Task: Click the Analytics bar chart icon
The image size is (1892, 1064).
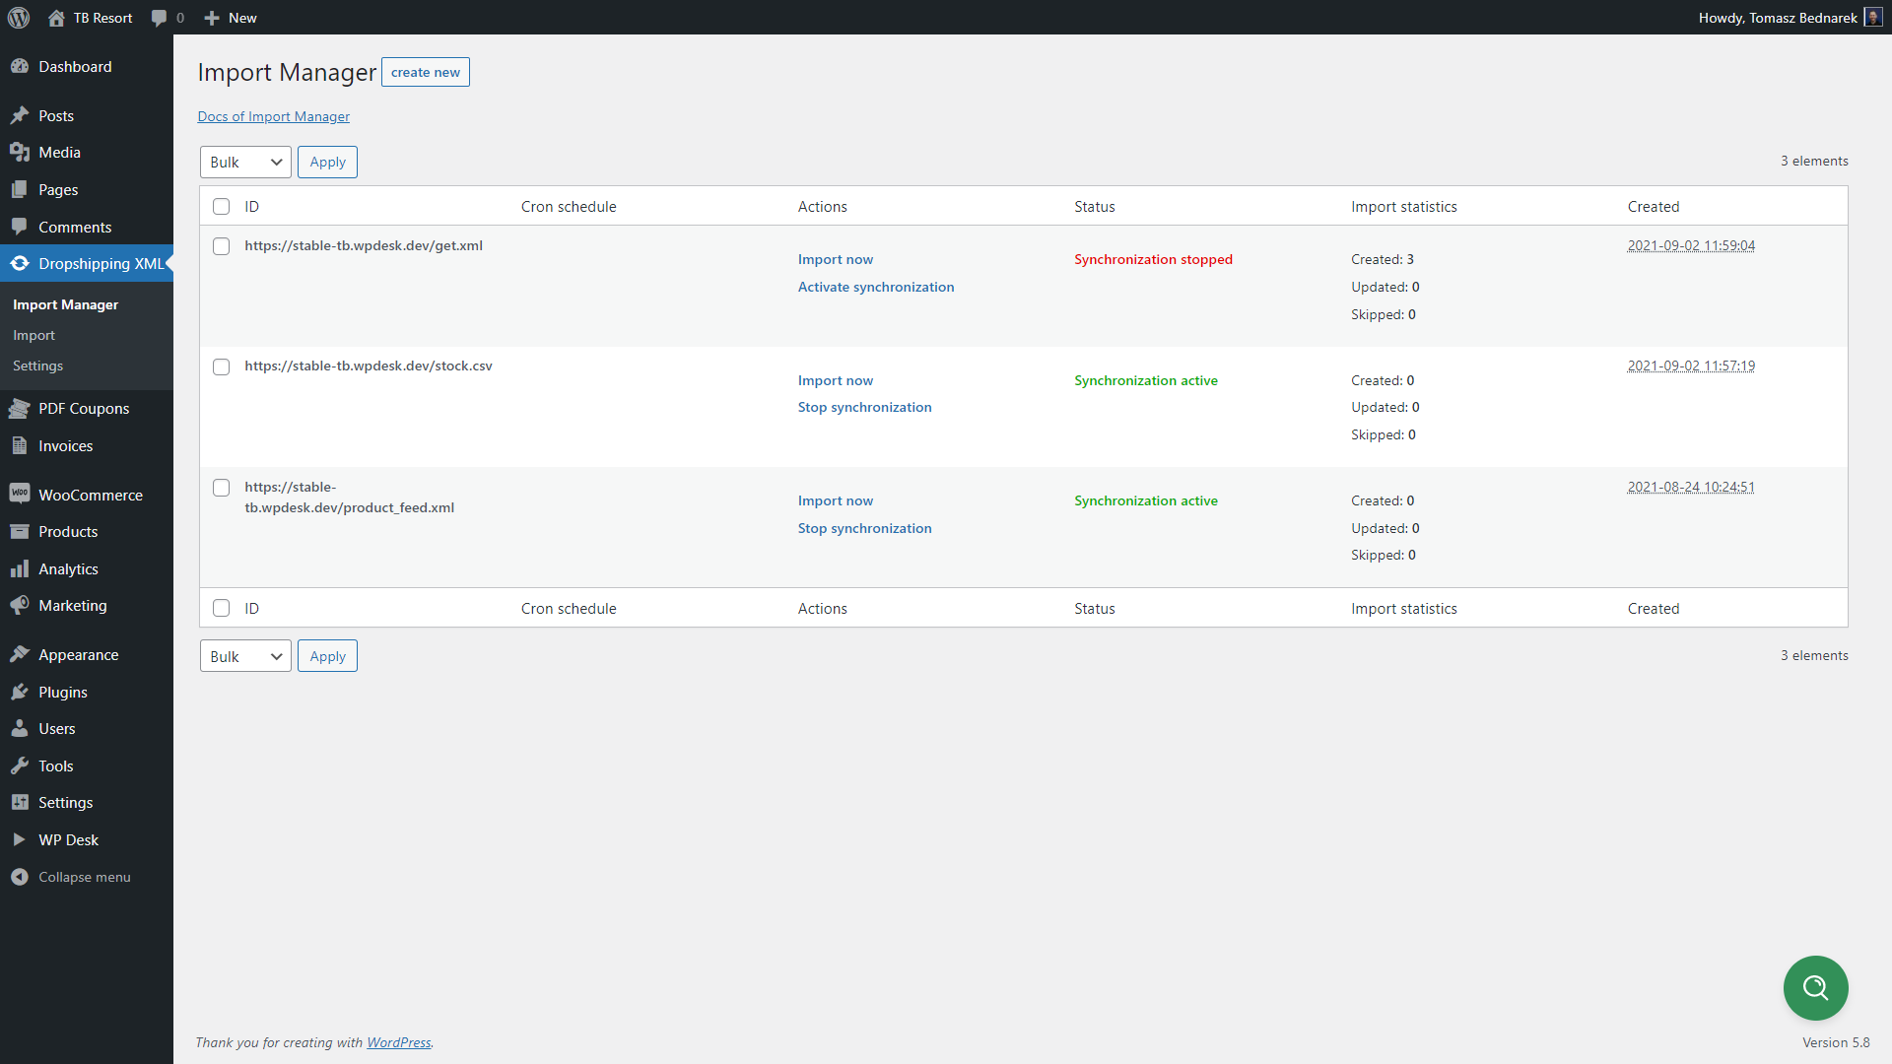Action: 20,568
